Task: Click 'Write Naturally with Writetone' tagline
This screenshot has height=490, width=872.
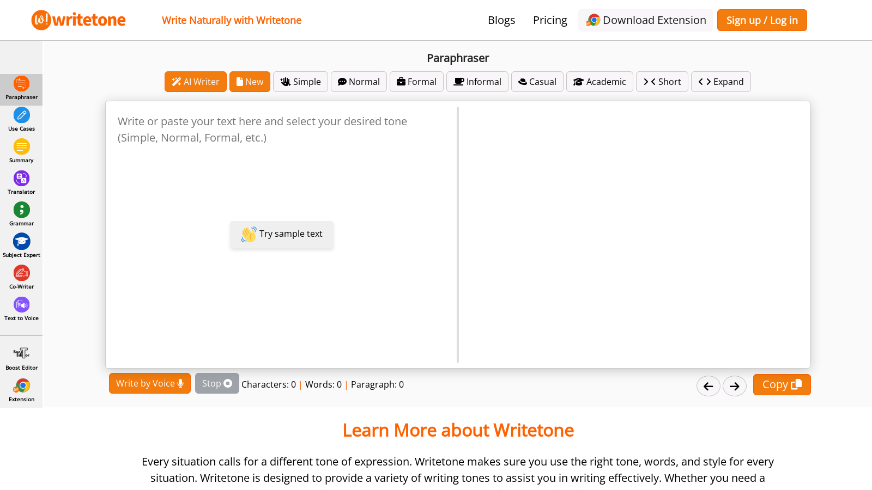Action: pyautogui.click(x=232, y=20)
